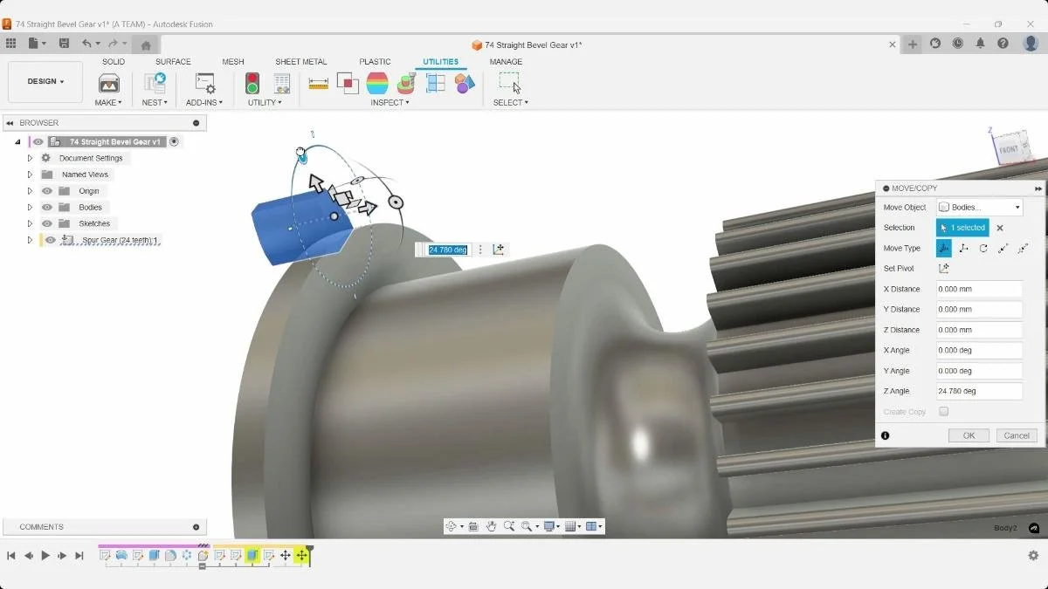The image size is (1048, 589).
Task: Open the DESIGN workspace dropdown
Action: click(45, 81)
